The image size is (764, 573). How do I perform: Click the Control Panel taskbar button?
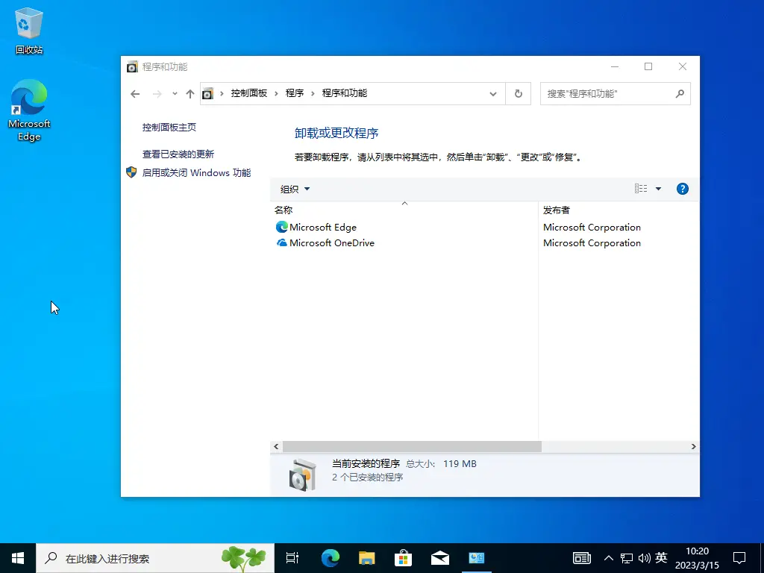click(x=476, y=558)
